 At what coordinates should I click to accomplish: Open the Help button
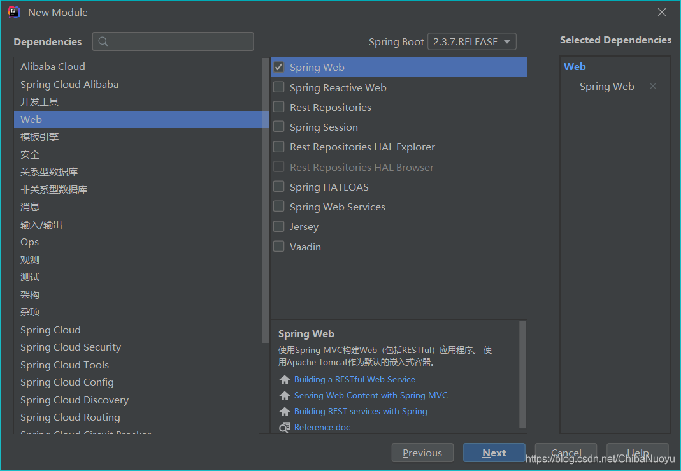(x=638, y=453)
